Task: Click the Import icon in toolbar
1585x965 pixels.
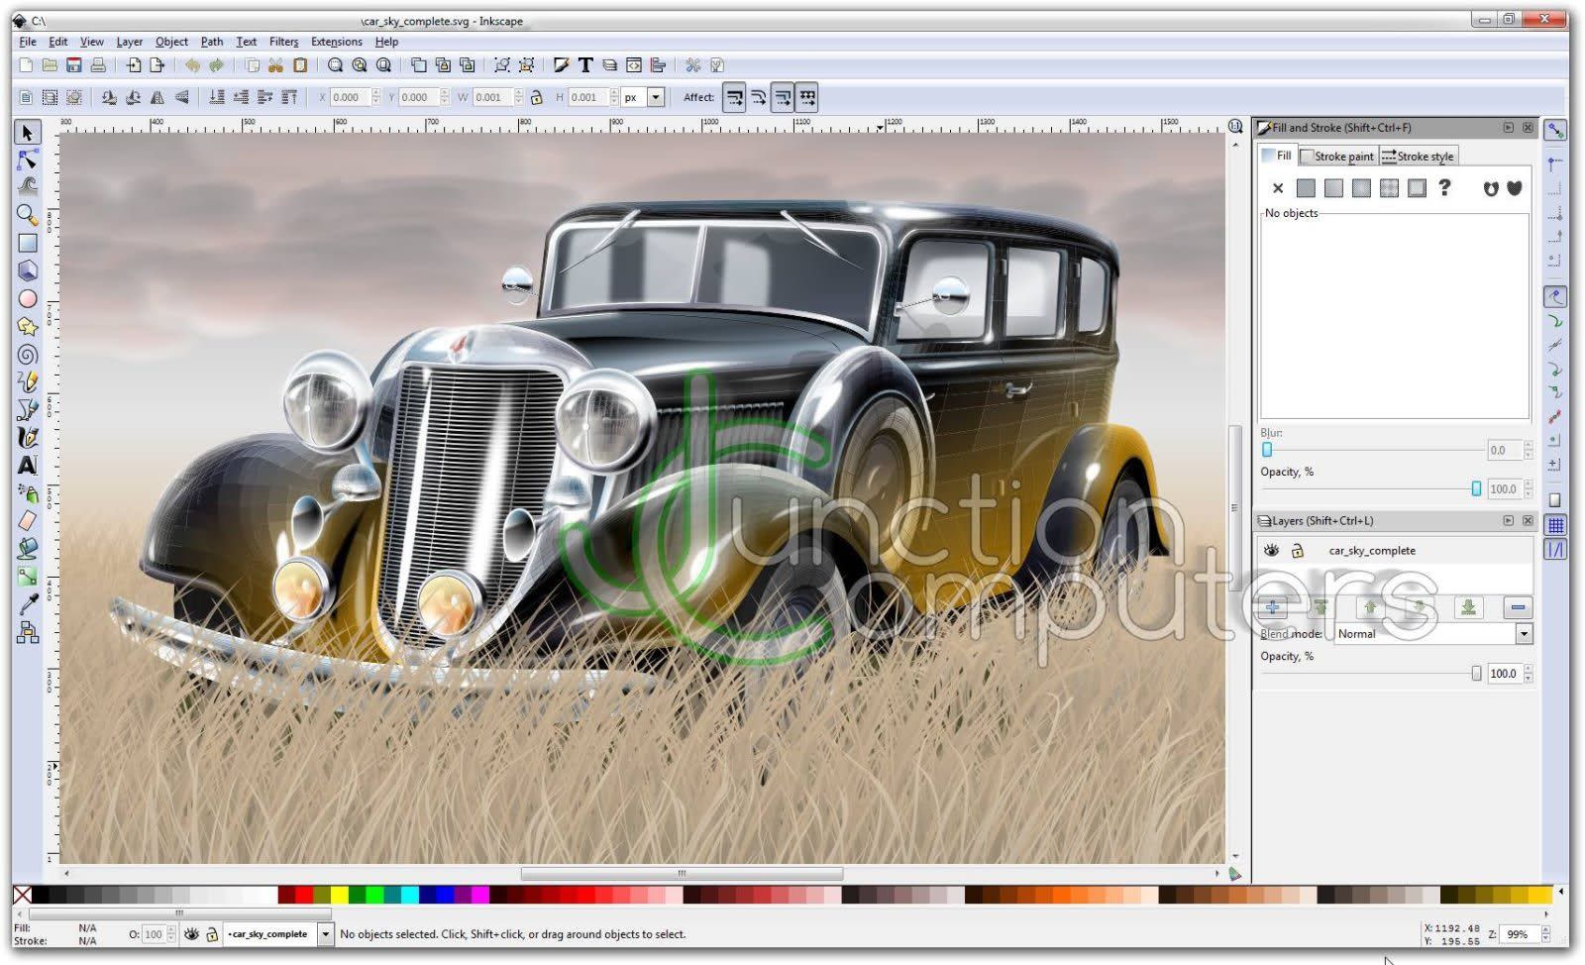Action: tap(133, 65)
